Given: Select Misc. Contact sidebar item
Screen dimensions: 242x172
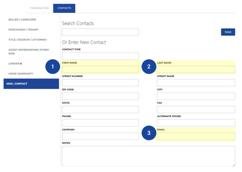Looking at the screenshot, I should (31, 84).
